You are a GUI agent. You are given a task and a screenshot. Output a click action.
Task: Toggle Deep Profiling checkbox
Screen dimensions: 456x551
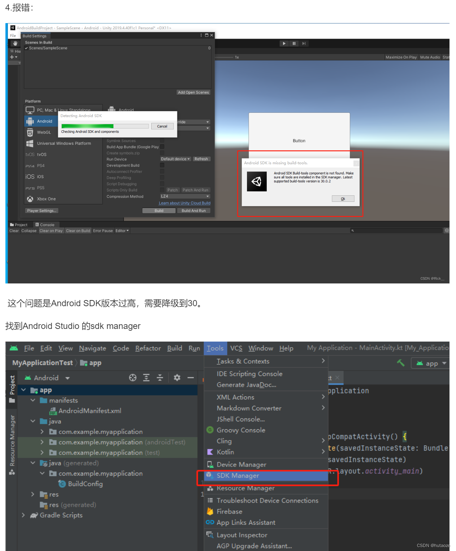[x=162, y=177]
